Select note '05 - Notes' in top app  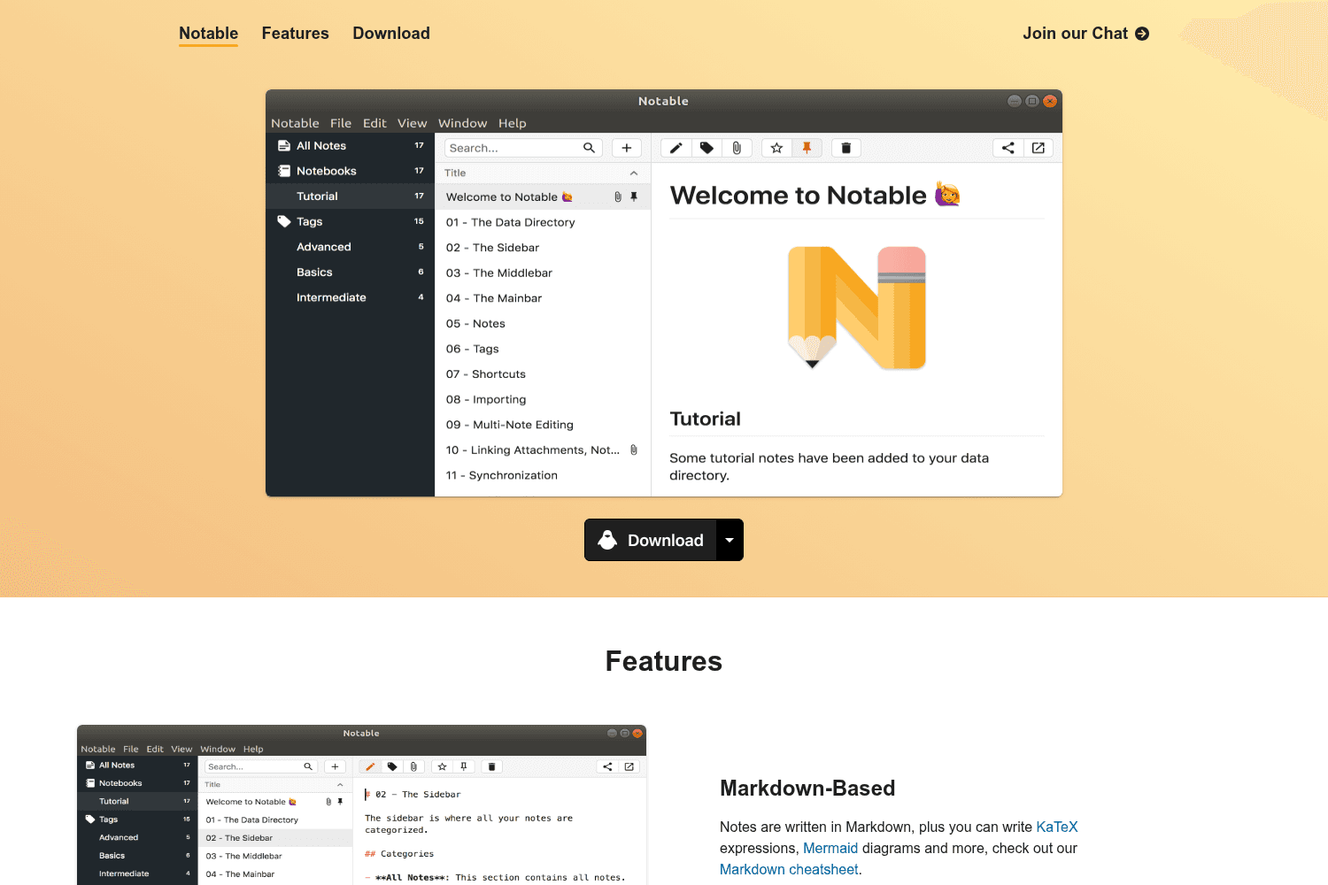pyautogui.click(x=543, y=323)
